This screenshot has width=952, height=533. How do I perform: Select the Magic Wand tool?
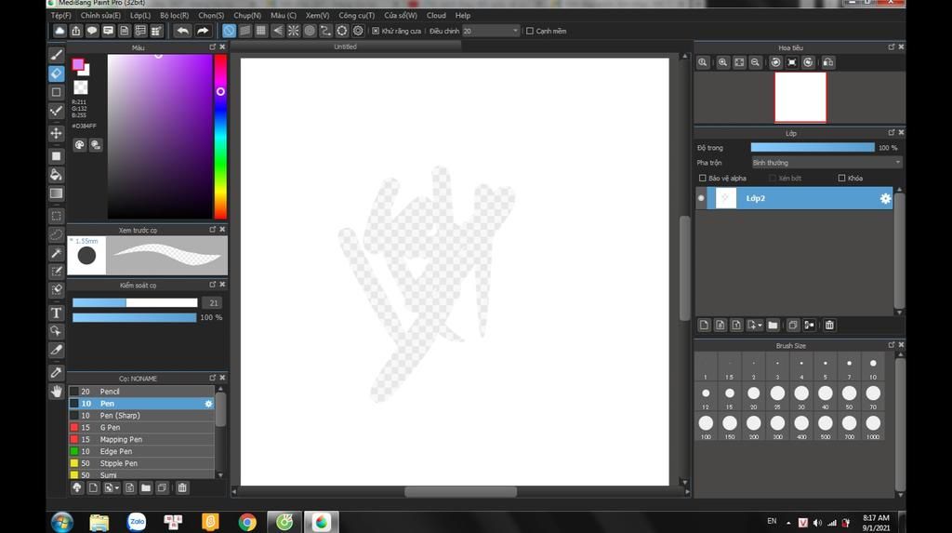tap(56, 253)
